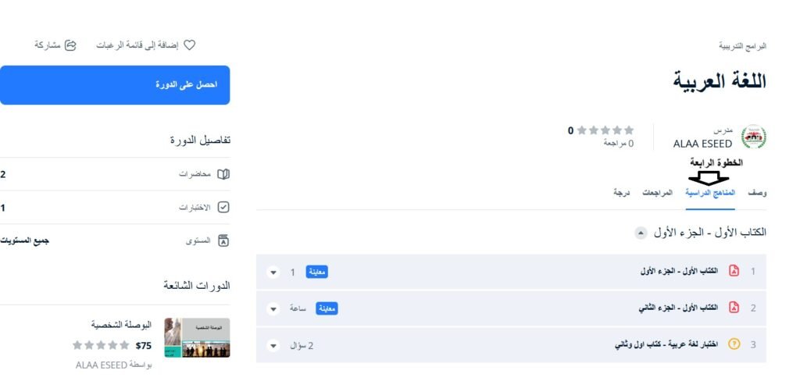Collapse the الكتاب الأول - الجزء الأول section
Screen dimensions: 800x381
641,233
